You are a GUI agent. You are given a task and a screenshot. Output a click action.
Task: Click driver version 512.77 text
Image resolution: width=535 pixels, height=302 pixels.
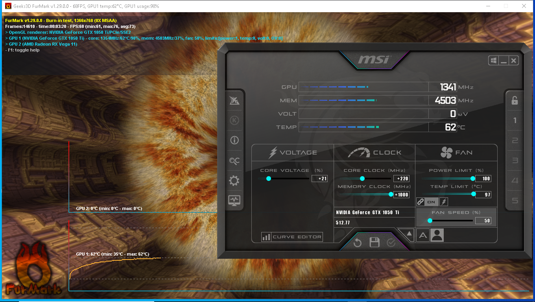(343, 223)
